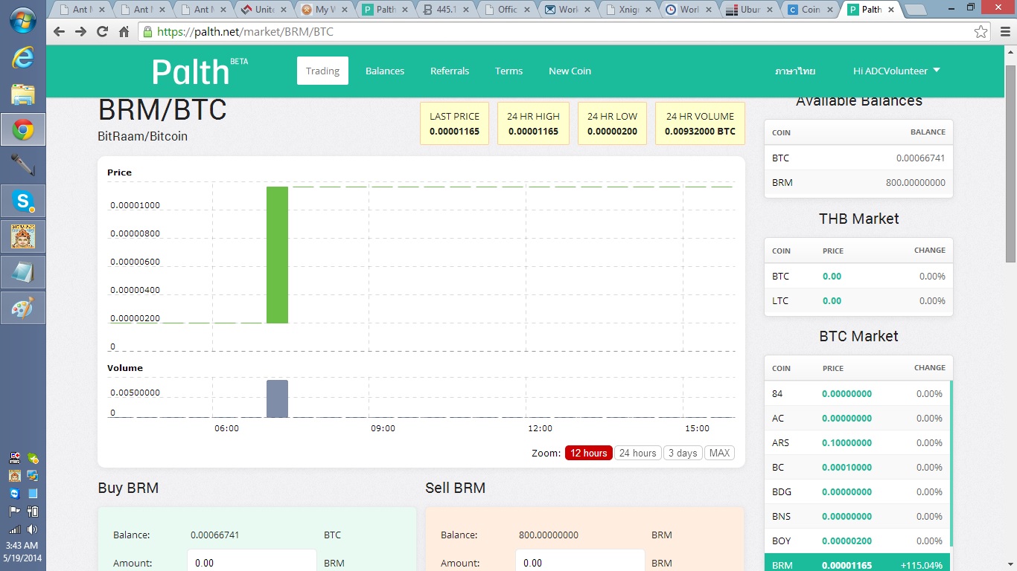Open the Terms menu item
This screenshot has height=571, width=1017.
(x=508, y=71)
